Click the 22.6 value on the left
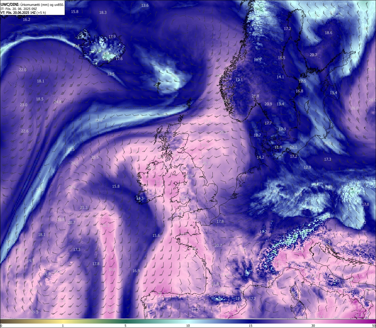 tap(25, 131)
